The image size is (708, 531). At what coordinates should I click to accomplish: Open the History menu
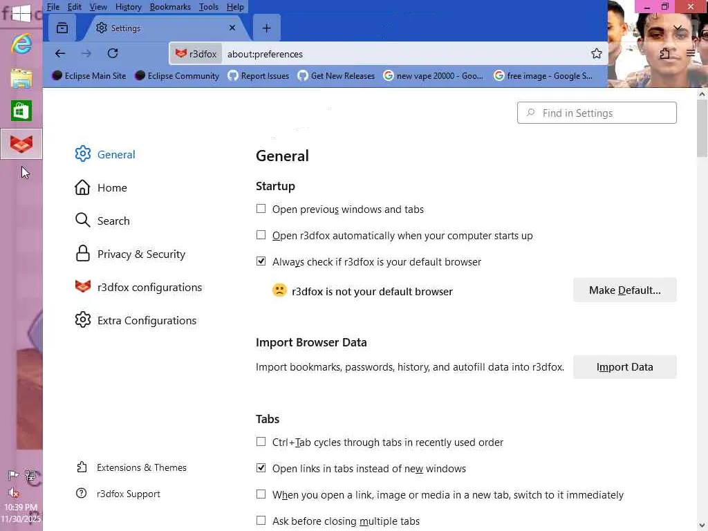[x=129, y=7]
